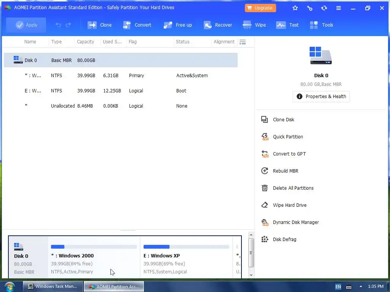Open the column settings list icon
The width and height of the screenshot is (390, 292).
(243, 42)
